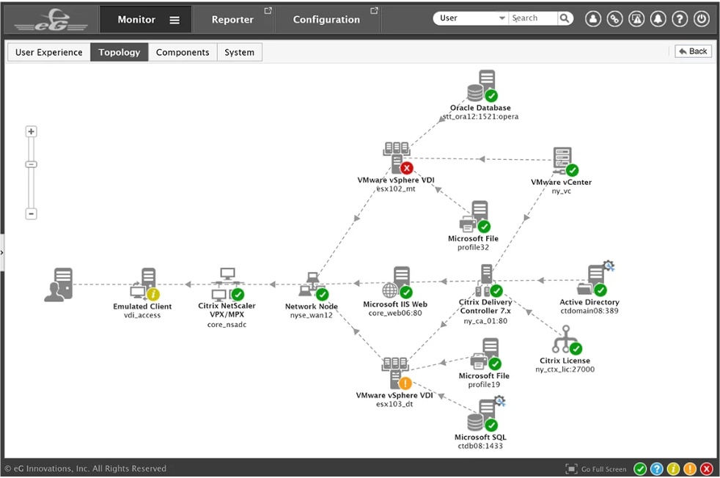Open the alarm monitor warning icon in header

636,19
